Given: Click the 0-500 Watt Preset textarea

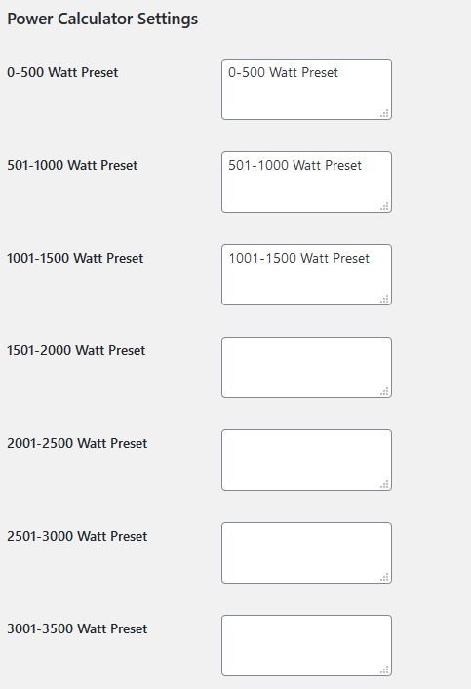Looking at the screenshot, I should 306,89.
